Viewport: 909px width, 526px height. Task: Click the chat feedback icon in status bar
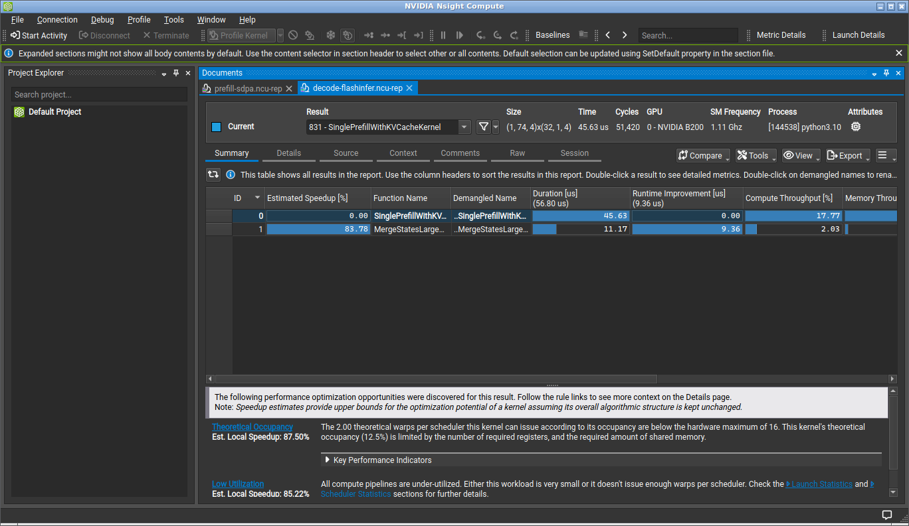886,515
